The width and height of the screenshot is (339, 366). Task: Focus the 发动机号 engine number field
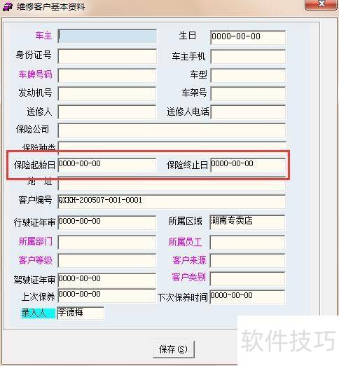(107, 94)
